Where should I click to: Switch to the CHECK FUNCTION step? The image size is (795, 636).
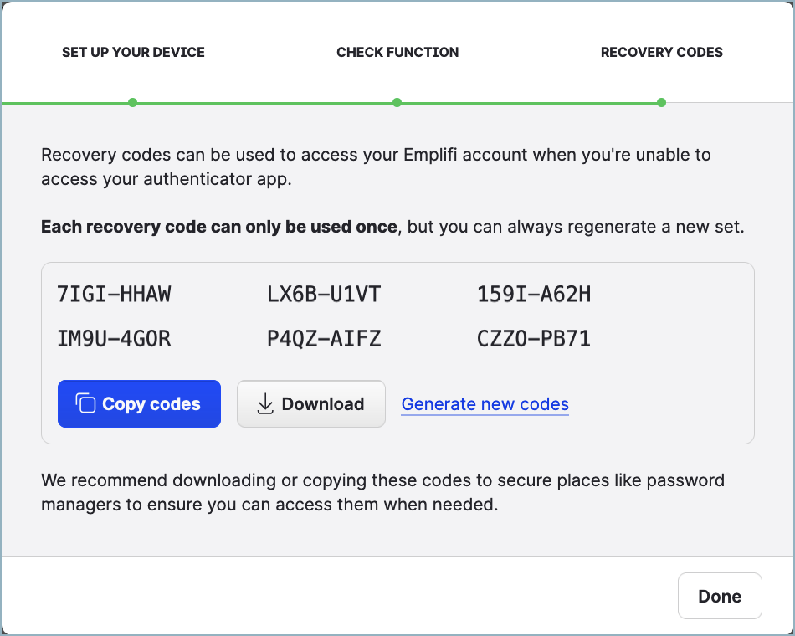397,52
